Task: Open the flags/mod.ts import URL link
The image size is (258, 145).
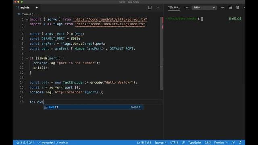Action: tap(110, 24)
